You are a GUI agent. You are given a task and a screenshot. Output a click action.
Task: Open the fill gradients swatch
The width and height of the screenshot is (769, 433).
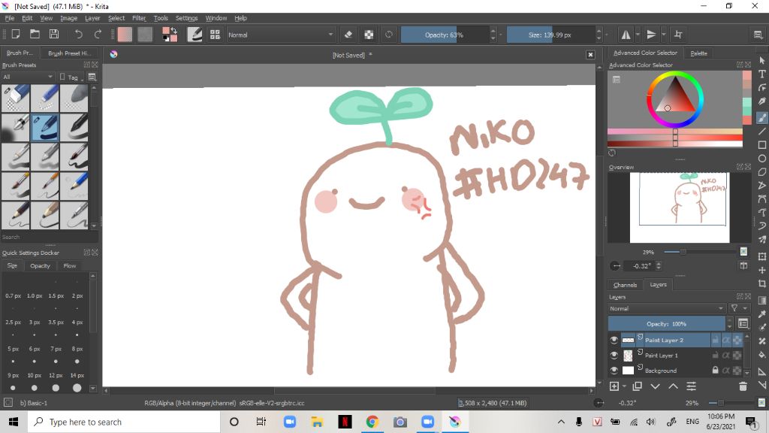(125, 35)
